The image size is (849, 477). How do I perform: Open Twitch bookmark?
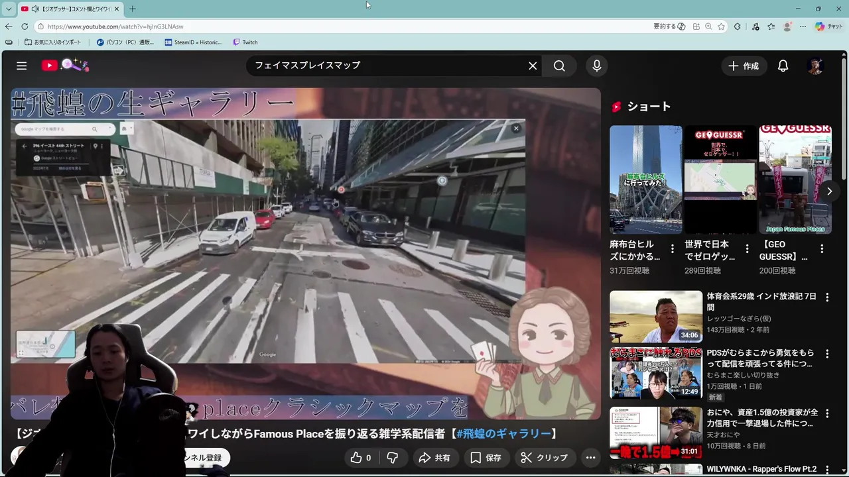(x=245, y=42)
